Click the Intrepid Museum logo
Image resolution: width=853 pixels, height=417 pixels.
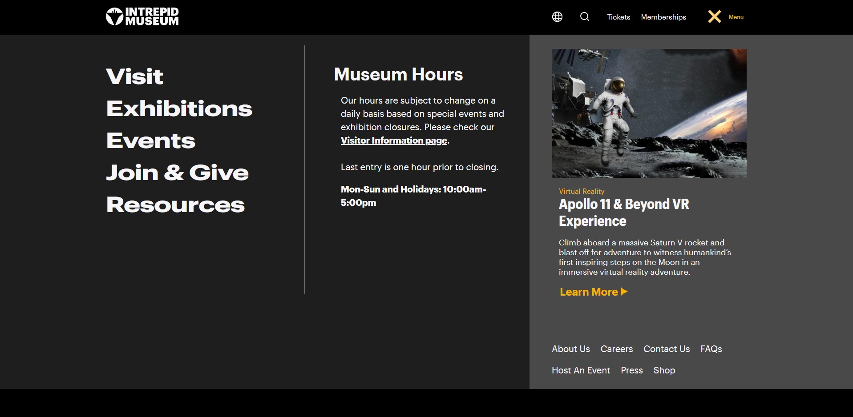tap(142, 16)
